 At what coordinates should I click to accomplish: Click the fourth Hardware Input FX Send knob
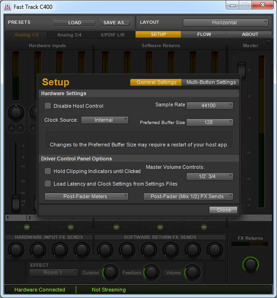pyautogui.click(x=82, y=250)
